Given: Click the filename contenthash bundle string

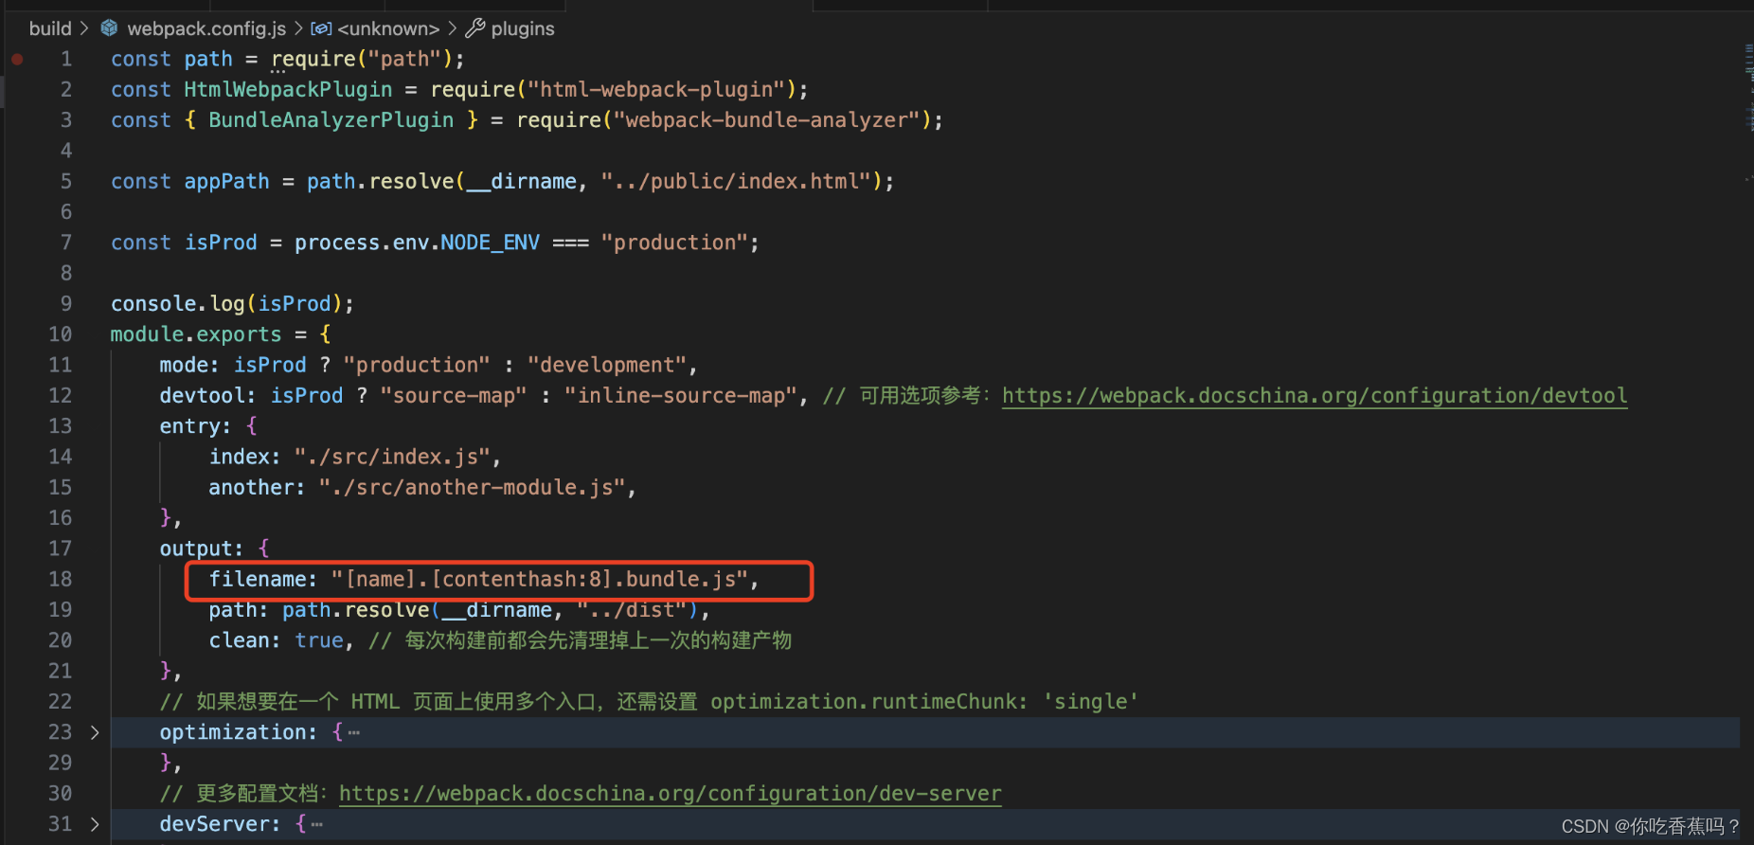Looking at the screenshot, I should tap(539, 579).
